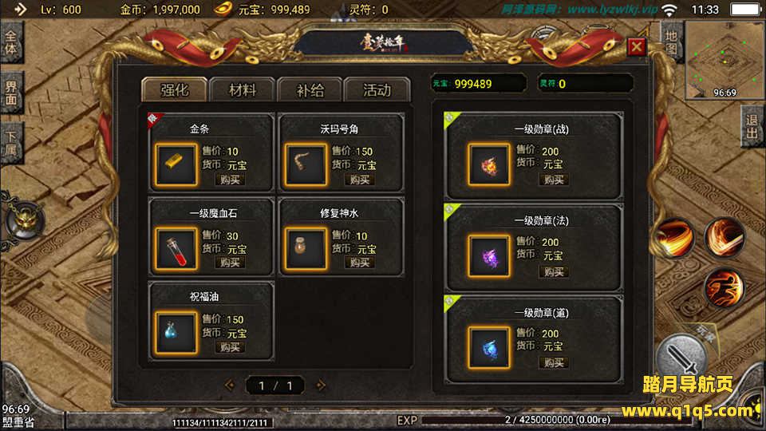
Task: Select the warrior medal 一级勋章(战) icon
Action: pos(489,164)
